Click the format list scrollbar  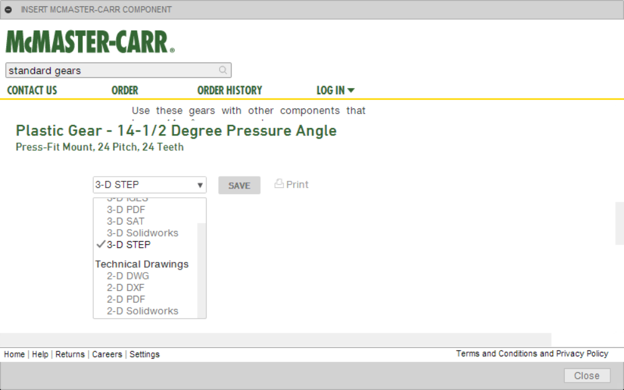coord(202,270)
